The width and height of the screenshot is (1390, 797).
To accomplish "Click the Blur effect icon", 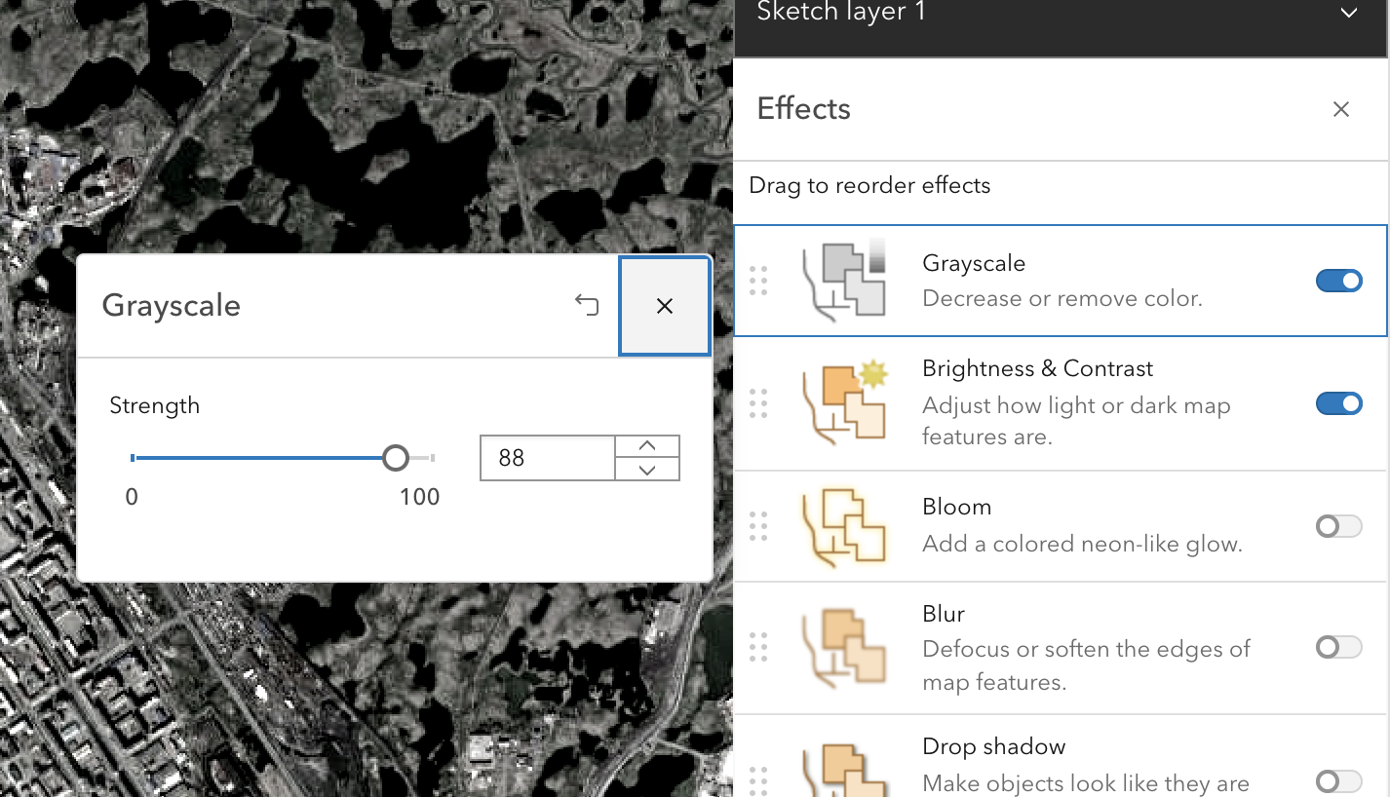I will click(844, 648).
